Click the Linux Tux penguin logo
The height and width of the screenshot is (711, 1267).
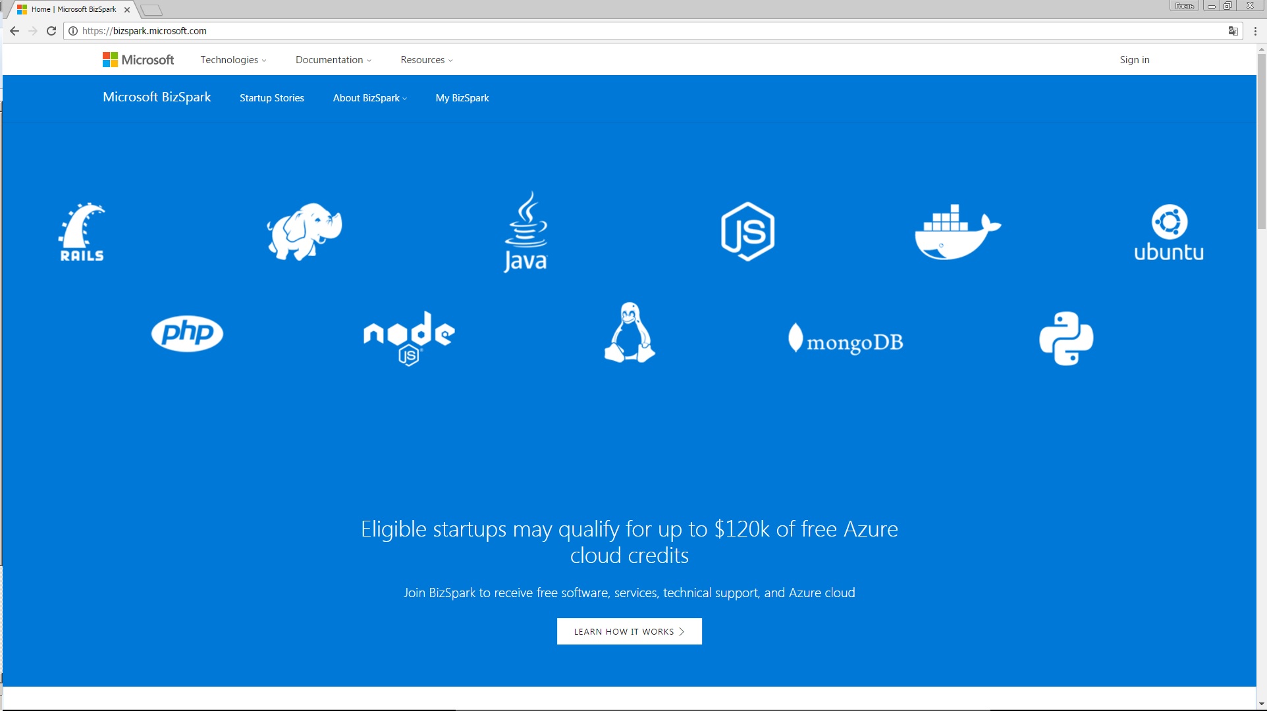click(630, 332)
